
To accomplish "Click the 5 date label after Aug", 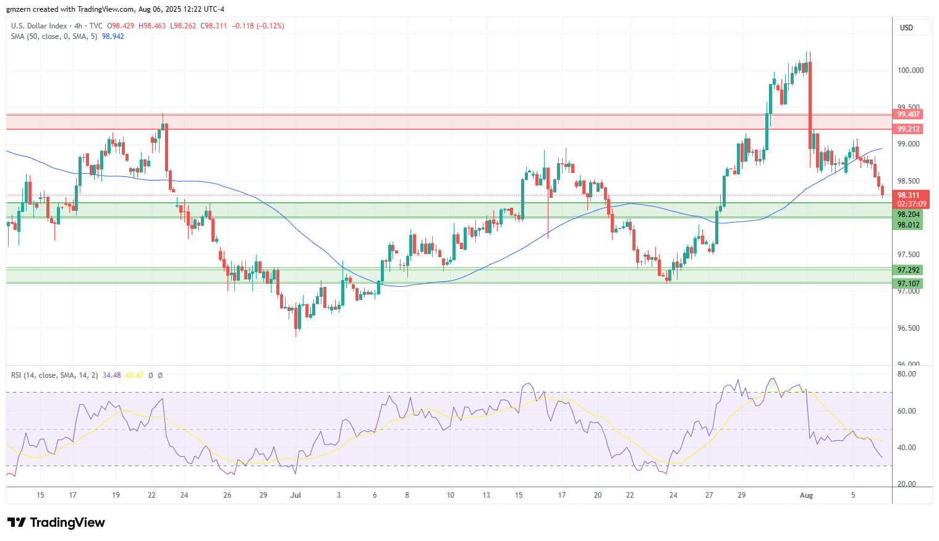I will [x=853, y=495].
